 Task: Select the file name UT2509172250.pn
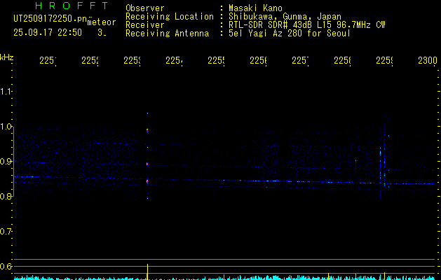[x=50, y=19]
